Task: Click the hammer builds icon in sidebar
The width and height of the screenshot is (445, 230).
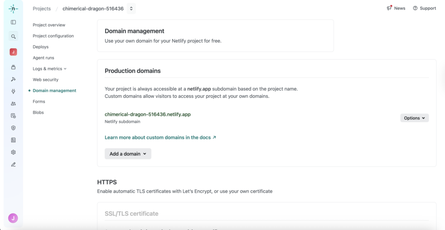Action: (13, 79)
